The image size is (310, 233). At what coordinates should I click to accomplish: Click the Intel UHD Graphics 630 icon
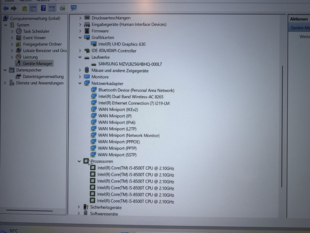[94, 44]
